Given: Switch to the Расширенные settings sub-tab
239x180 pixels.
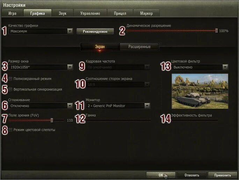Looking at the screenshot, I should click(139, 46).
